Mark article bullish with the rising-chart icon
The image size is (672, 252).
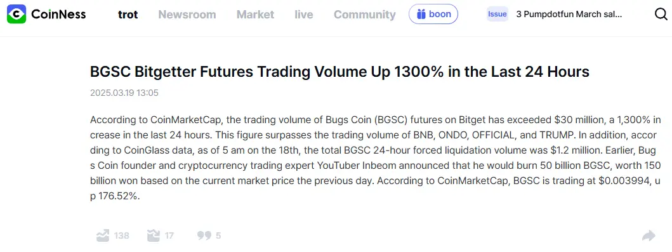103,235
